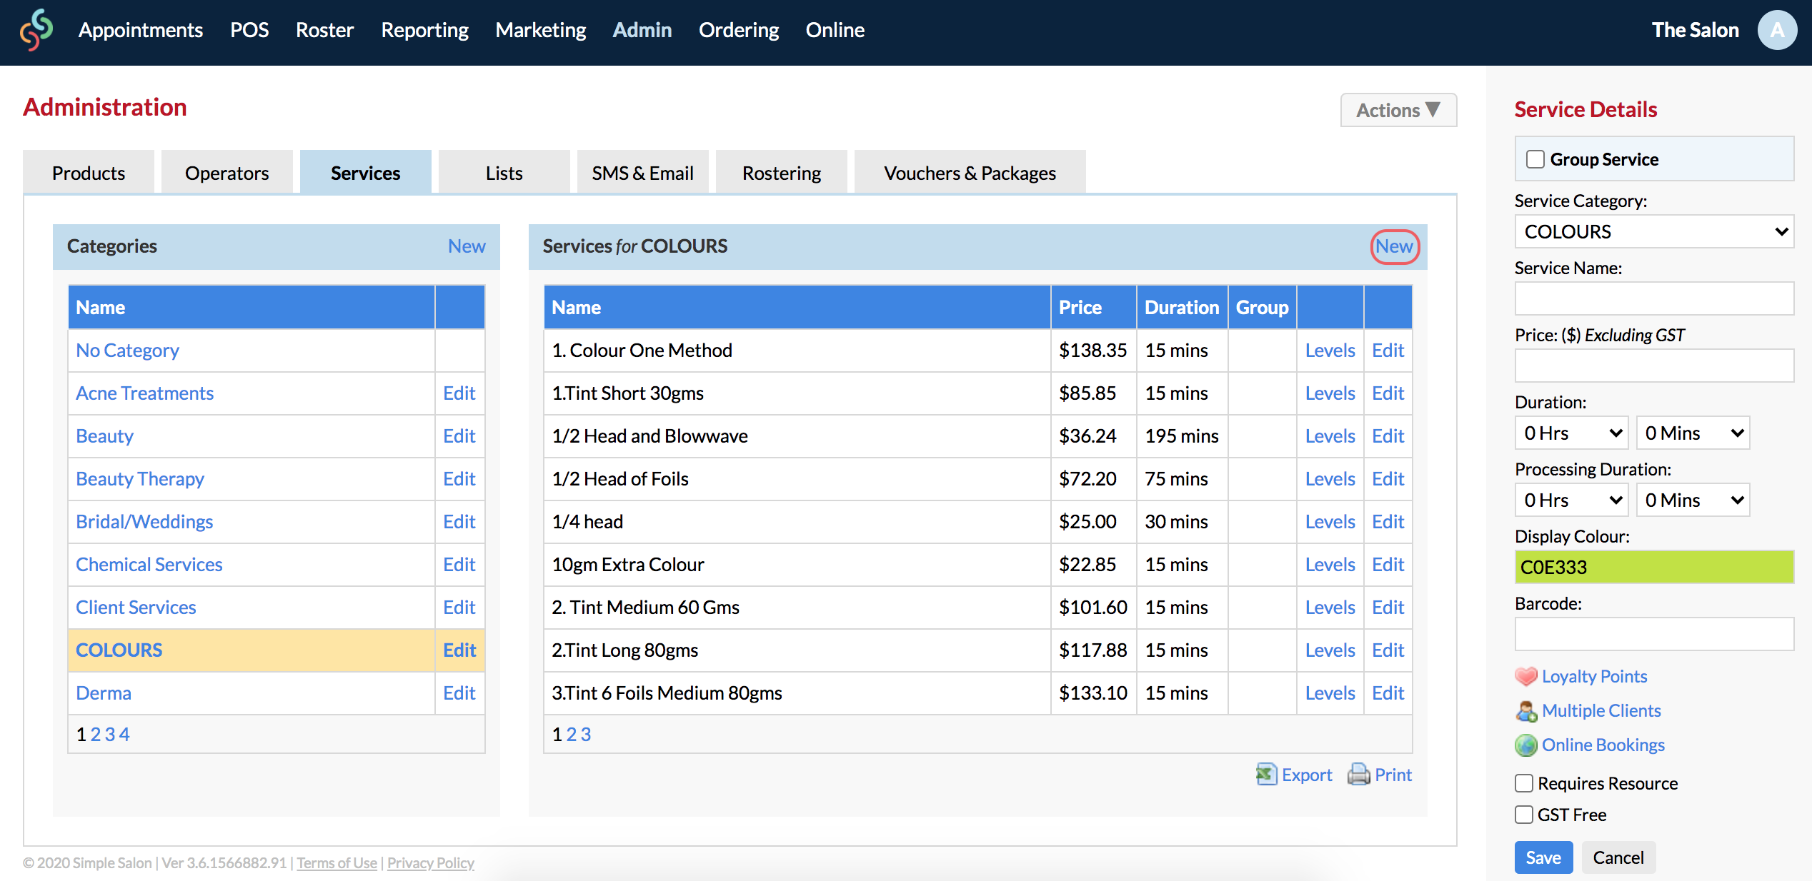This screenshot has height=881, width=1812.
Task: Open Roster in the top navigation
Action: tap(324, 30)
